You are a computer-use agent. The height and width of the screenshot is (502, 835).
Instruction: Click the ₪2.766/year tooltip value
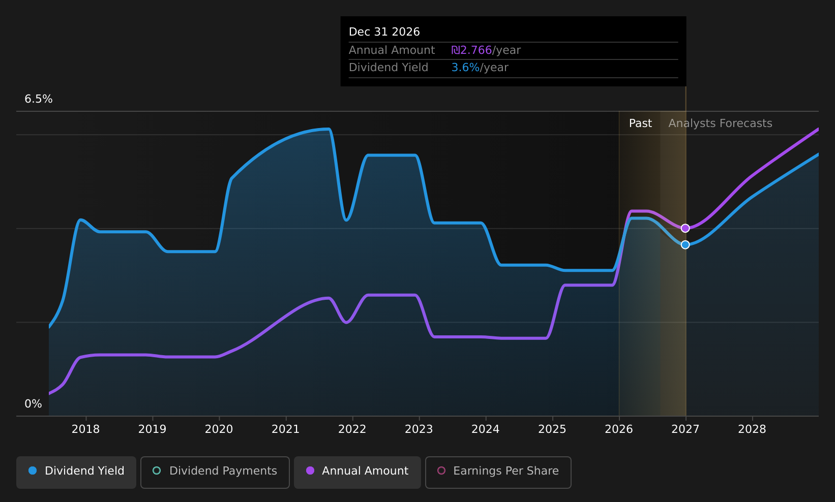click(486, 50)
